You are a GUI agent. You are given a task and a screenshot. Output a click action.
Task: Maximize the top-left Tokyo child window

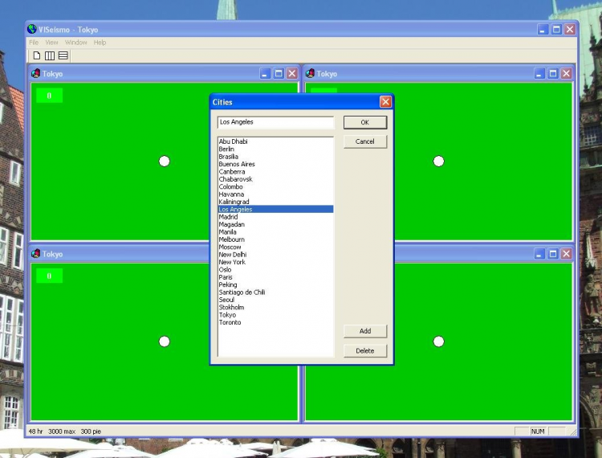(x=279, y=73)
